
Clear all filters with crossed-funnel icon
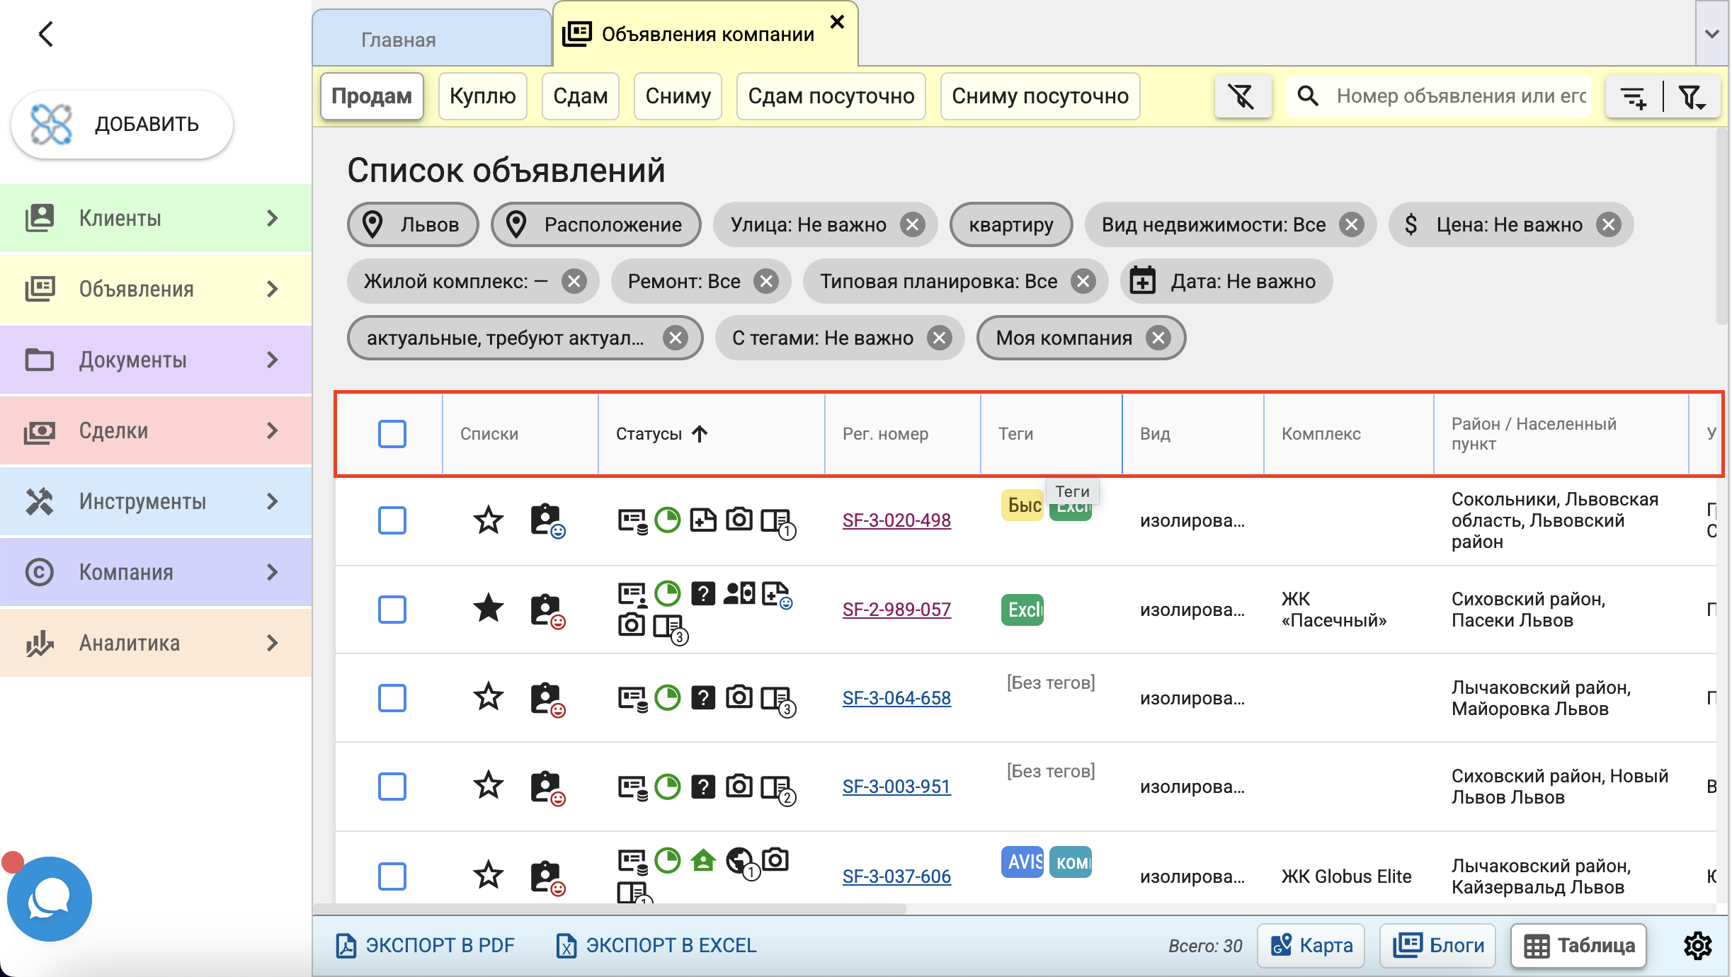[1242, 96]
